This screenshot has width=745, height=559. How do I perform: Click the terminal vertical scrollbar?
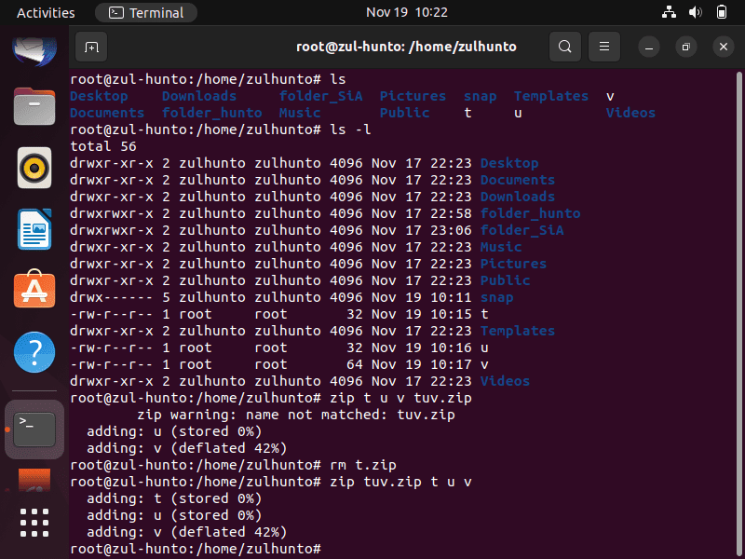[x=738, y=314]
